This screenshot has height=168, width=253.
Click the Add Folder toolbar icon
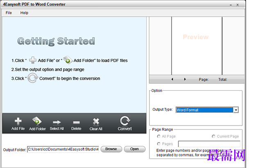click(37, 121)
